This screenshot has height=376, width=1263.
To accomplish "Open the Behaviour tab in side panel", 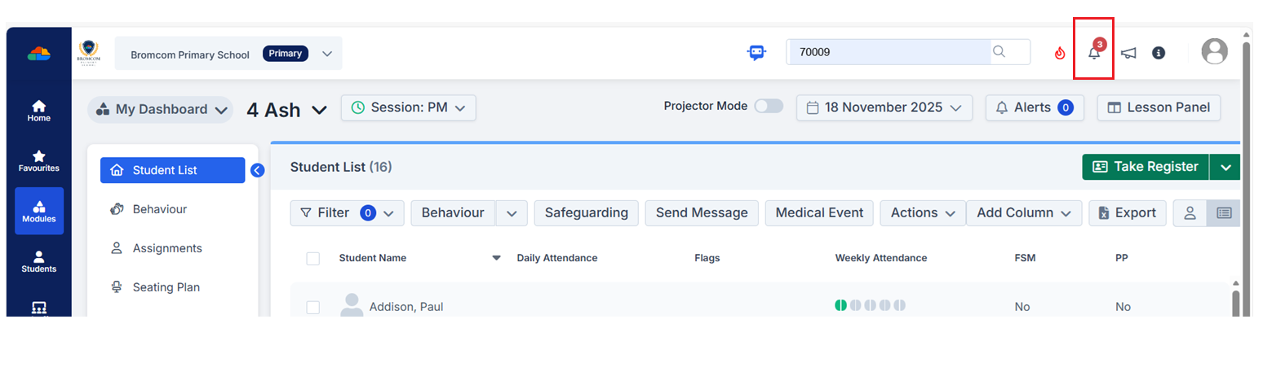I will (x=159, y=209).
